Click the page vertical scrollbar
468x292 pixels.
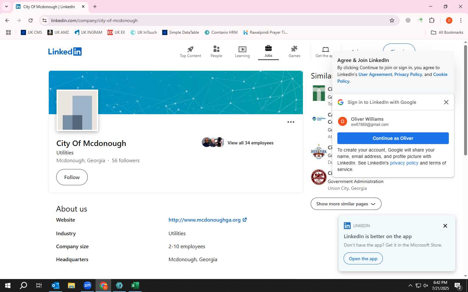(465, 101)
